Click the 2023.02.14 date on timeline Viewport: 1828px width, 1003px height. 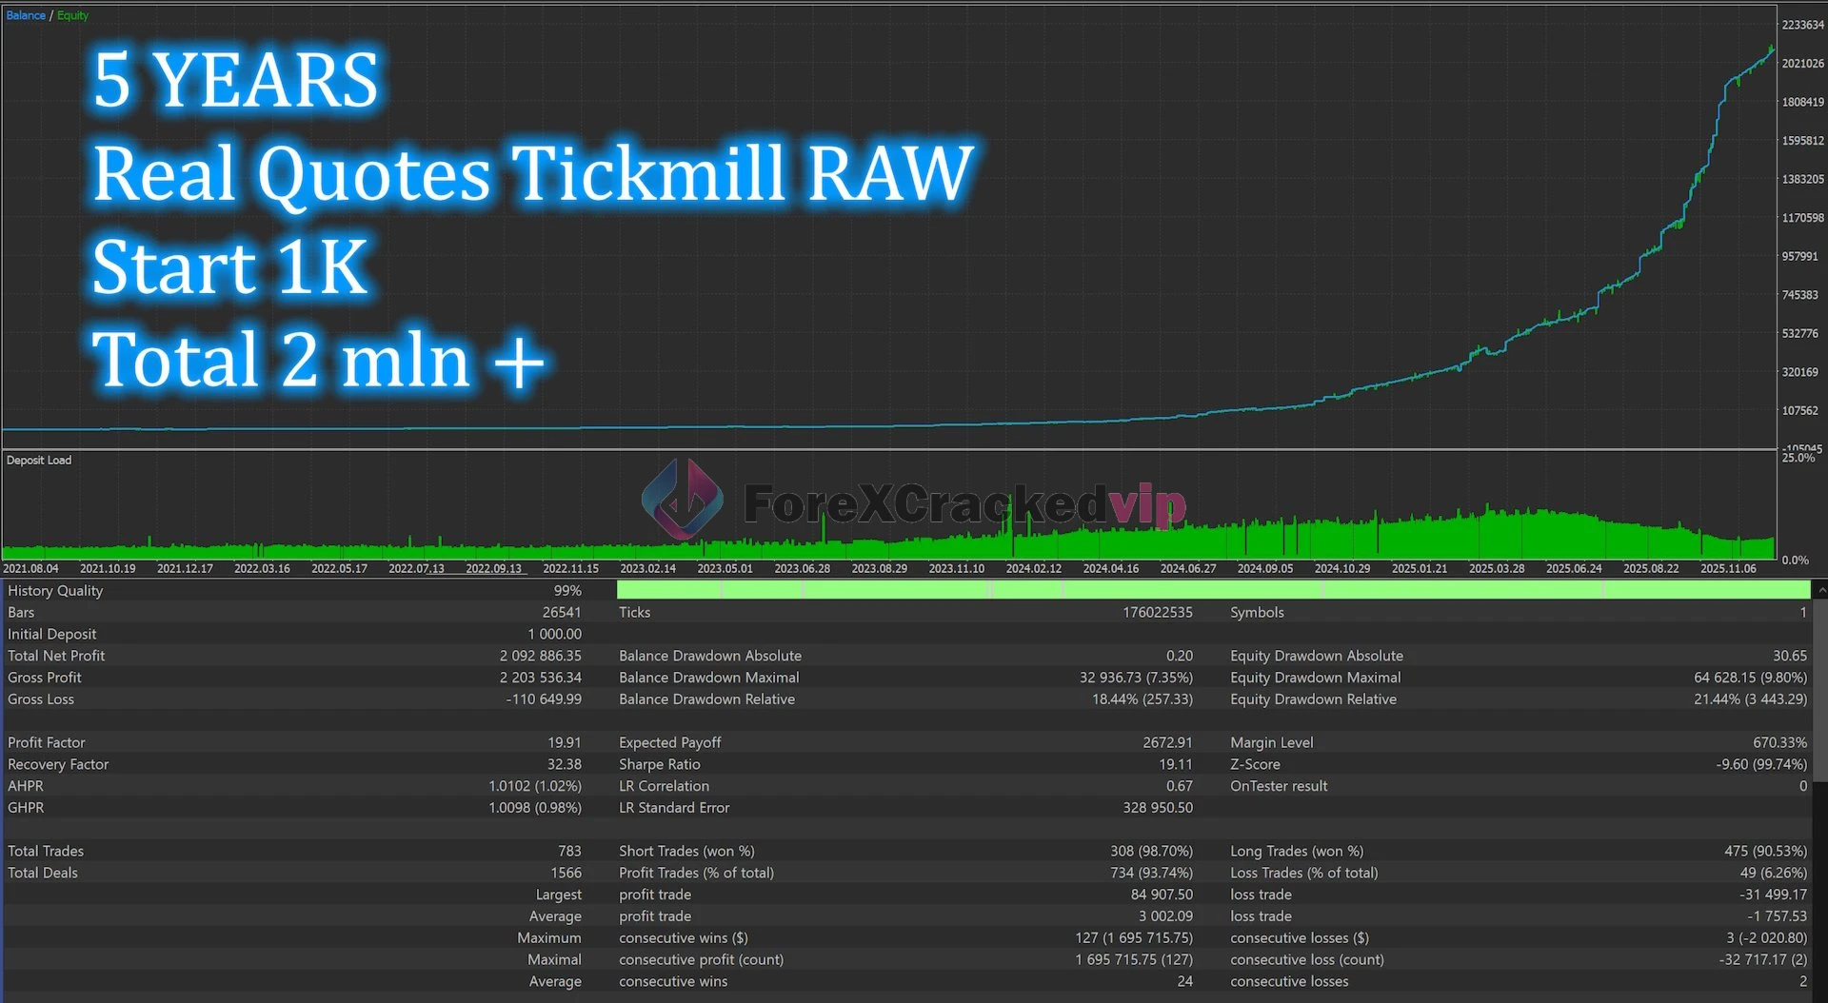pyautogui.click(x=647, y=569)
